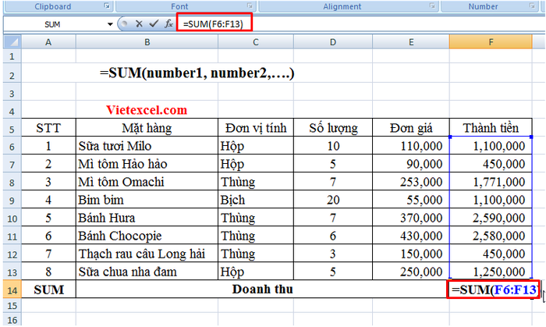Select row 1 header
The image size is (546, 327).
click(x=12, y=56)
